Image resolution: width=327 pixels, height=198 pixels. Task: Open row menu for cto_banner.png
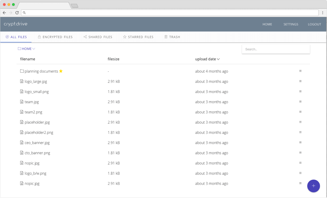[x=300, y=153]
